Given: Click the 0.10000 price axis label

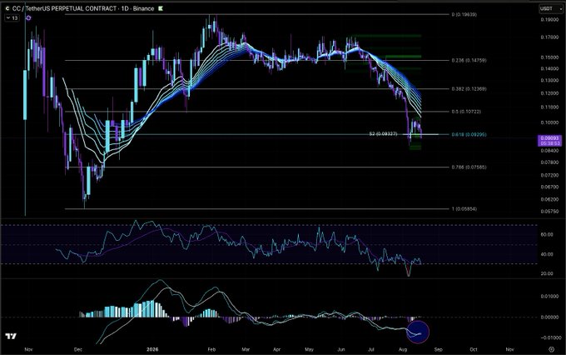Looking at the screenshot, I should [x=549, y=122].
